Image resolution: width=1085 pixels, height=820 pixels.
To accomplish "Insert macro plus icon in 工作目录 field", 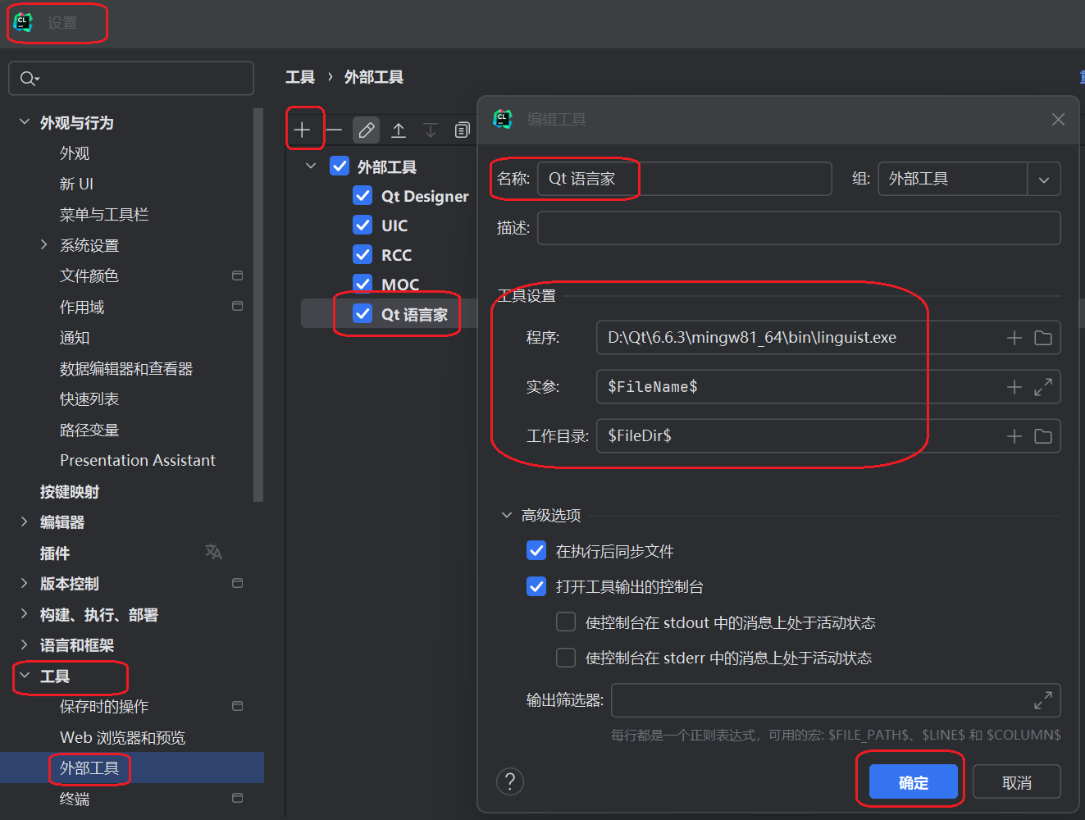I will pos(1014,436).
